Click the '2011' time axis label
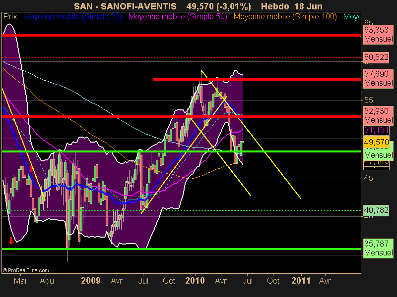 (x=301, y=281)
